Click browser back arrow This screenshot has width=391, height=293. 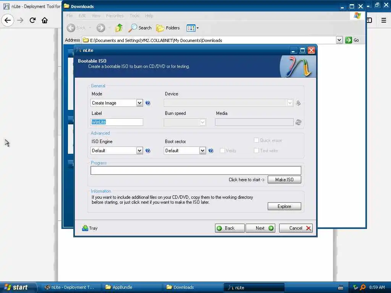click(x=8, y=20)
